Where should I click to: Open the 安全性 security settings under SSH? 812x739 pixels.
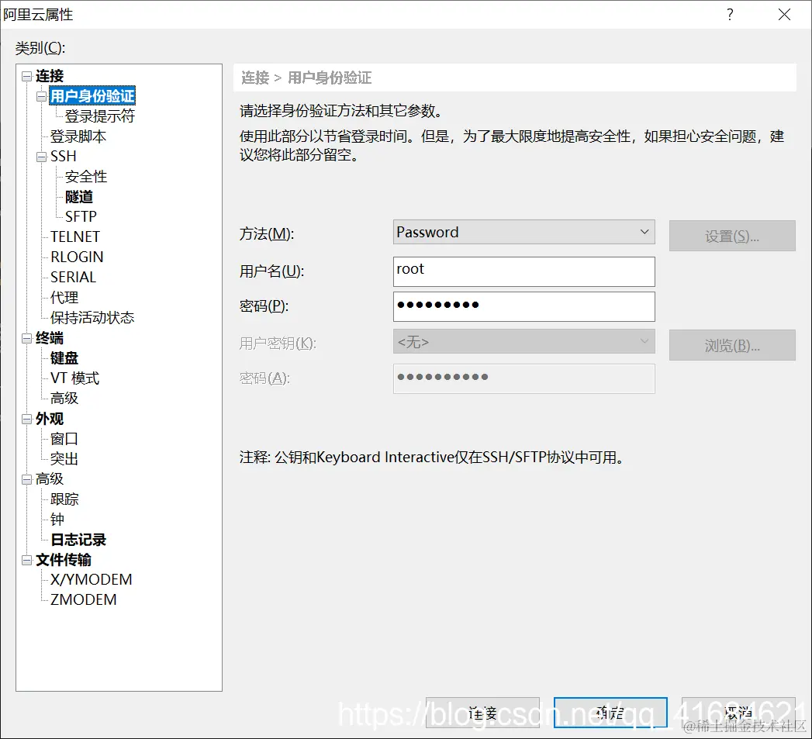pos(85,176)
